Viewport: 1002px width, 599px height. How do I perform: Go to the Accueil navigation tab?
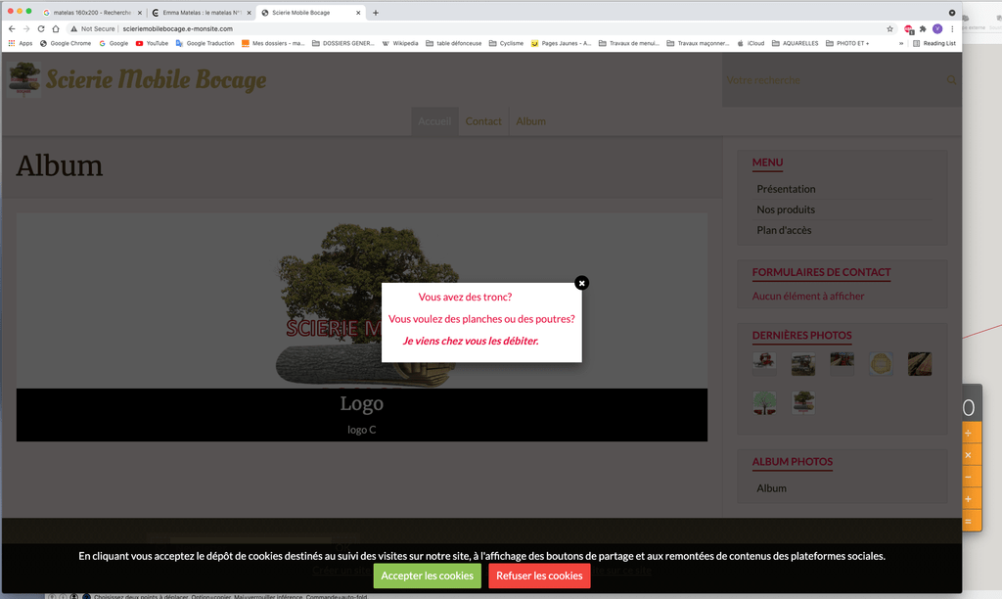(434, 120)
